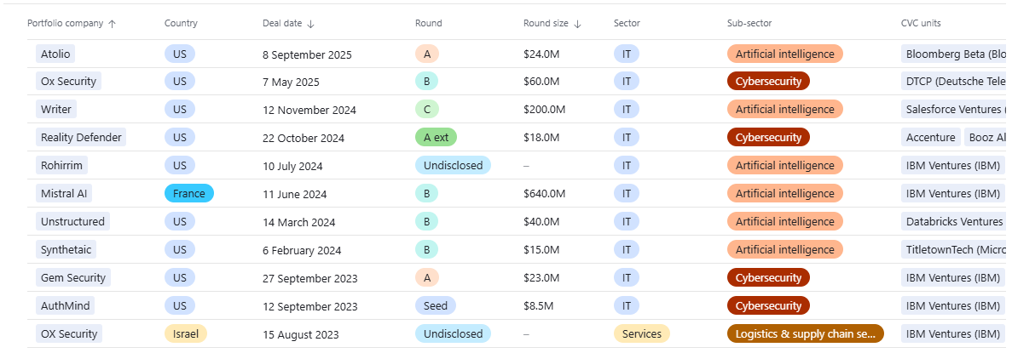Click the Deal date descending sort arrow

coord(310,24)
